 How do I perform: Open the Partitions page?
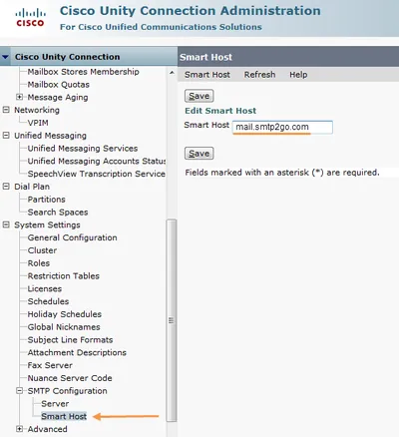pyautogui.click(x=46, y=200)
